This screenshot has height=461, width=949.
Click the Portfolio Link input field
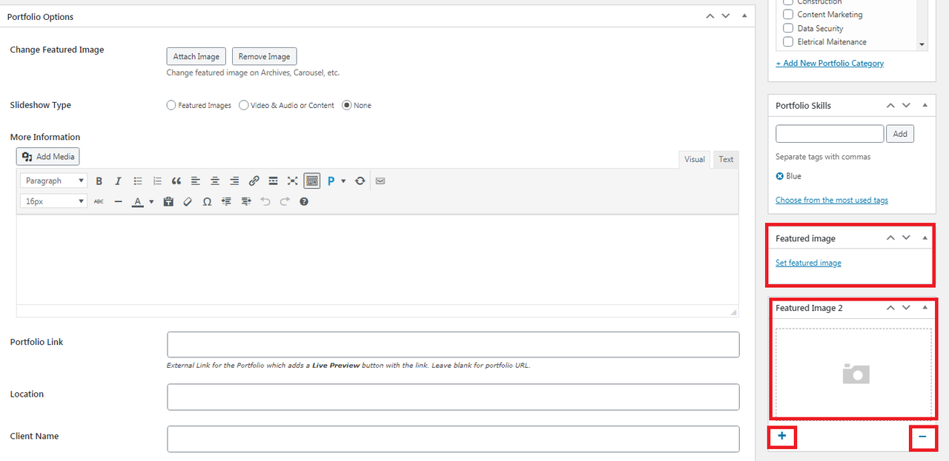pyautogui.click(x=453, y=345)
